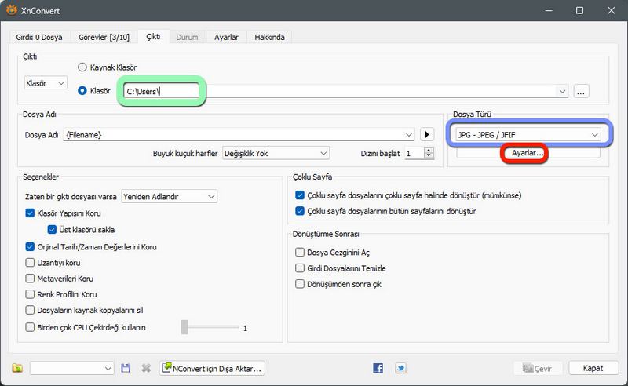The height and width of the screenshot is (386, 628).
Task: Click the Ayarlar... format settings button
Action: pyautogui.click(x=528, y=153)
